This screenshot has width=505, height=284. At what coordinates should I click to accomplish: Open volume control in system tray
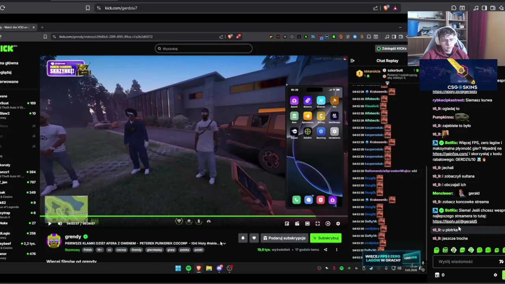coord(399,268)
